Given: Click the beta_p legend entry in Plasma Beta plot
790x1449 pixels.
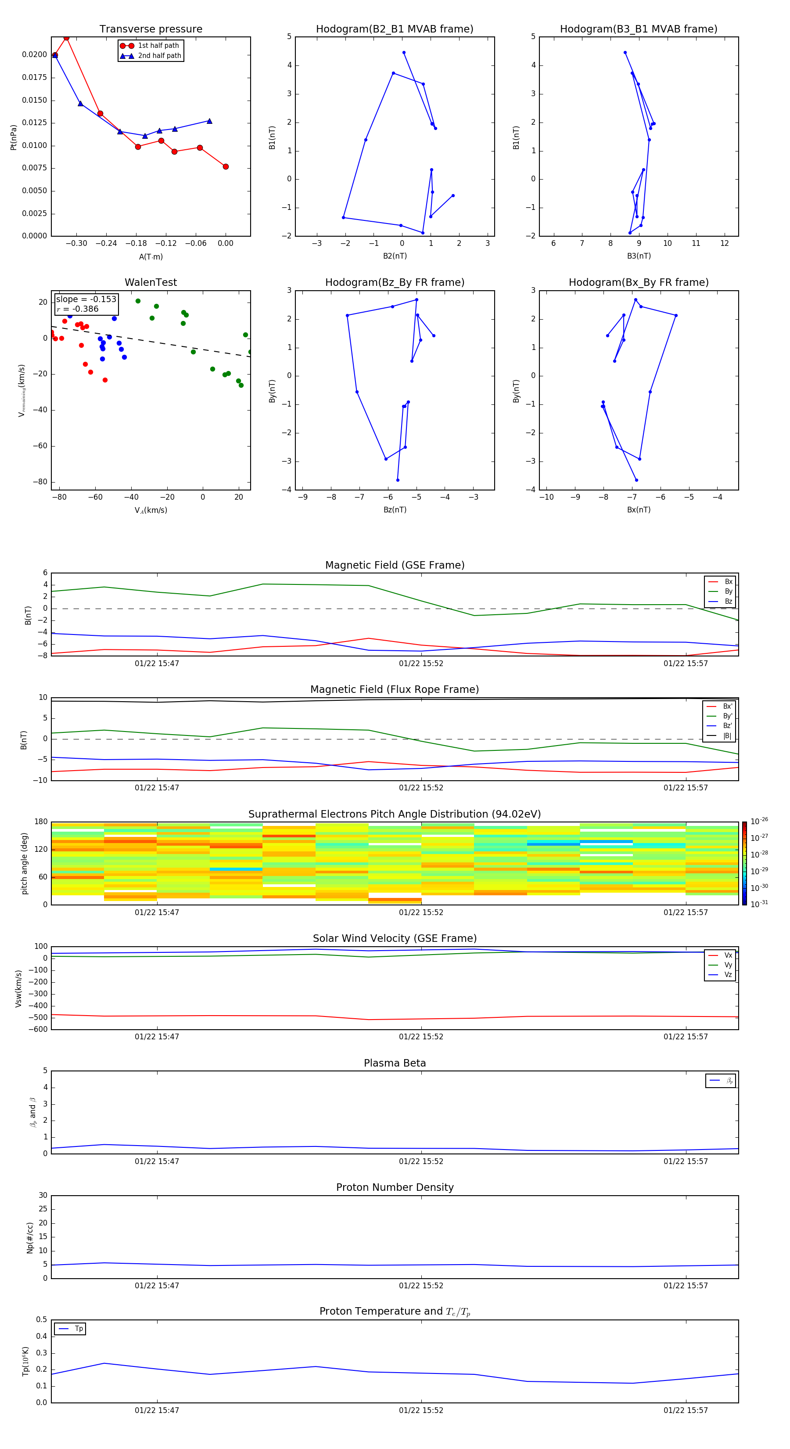Looking at the screenshot, I should [721, 1081].
